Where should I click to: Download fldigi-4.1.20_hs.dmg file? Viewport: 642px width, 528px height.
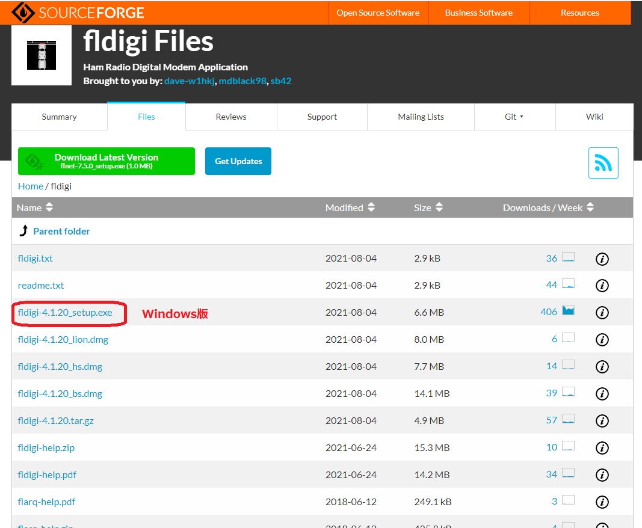(60, 366)
